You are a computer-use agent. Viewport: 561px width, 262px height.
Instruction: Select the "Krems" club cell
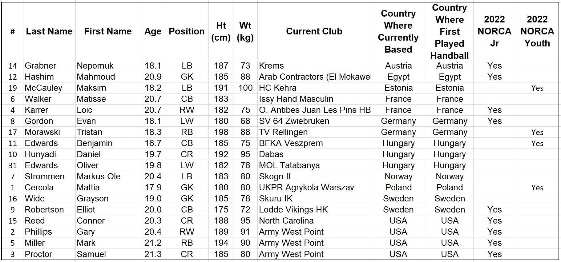pos(271,66)
